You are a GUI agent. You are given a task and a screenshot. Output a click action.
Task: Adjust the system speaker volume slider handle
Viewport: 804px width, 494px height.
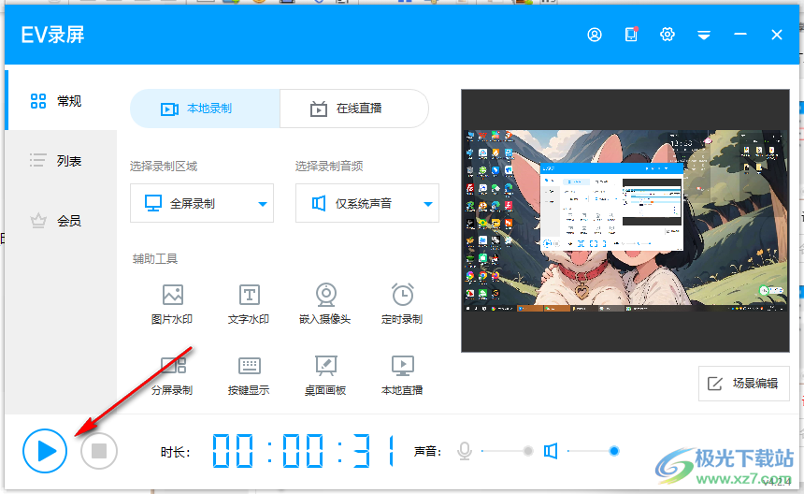point(614,451)
